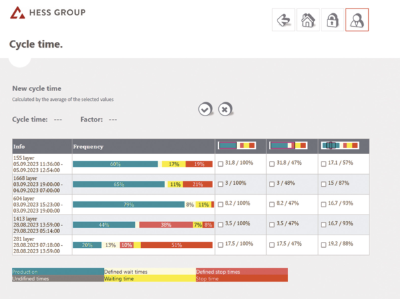Viewport: 400px width, 299px height.
Task: Open the user profile icon
Action: click(x=357, y=20)
